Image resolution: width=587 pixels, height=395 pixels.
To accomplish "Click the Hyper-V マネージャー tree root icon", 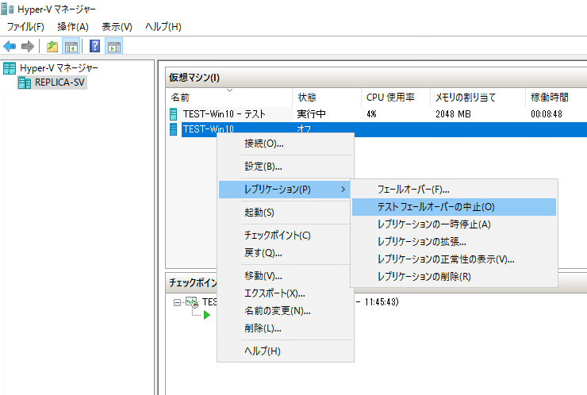I will point(10,68).
